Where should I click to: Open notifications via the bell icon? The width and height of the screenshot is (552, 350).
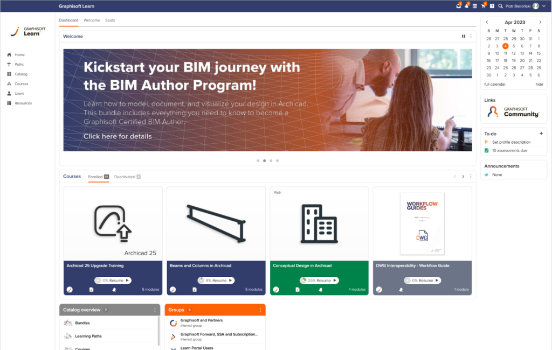pos(467,5)
